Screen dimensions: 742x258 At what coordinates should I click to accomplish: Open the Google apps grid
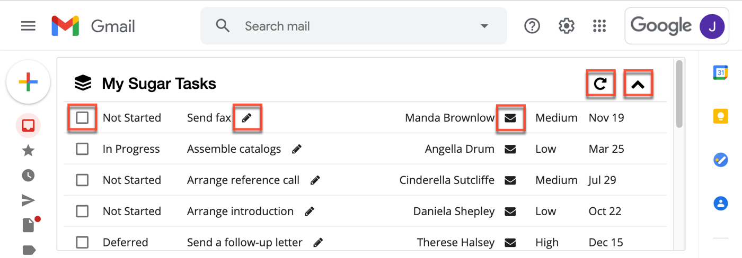[599, 26]
